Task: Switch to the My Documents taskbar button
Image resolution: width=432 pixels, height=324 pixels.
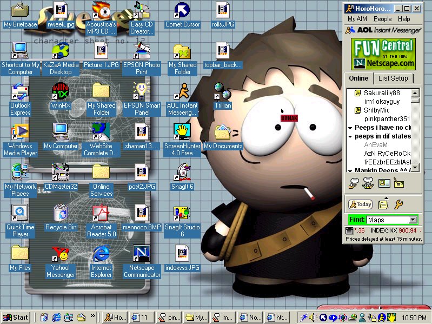Action: click(x=196, y=318)
